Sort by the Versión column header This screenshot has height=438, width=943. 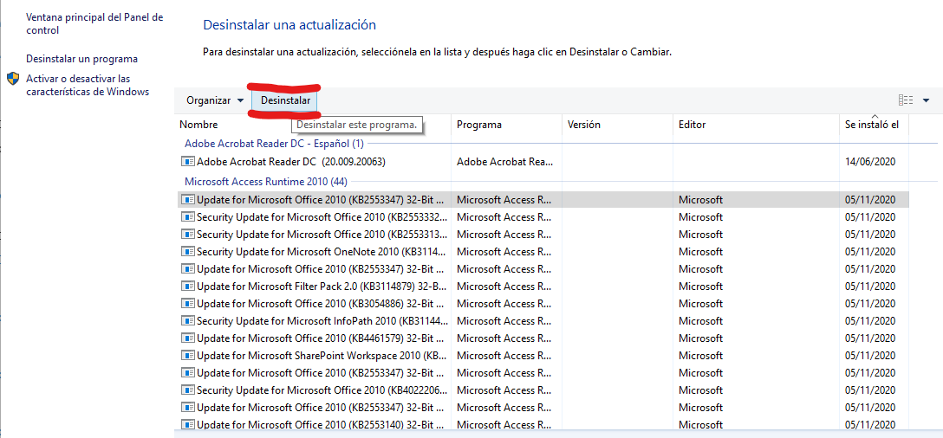(582, 125)
